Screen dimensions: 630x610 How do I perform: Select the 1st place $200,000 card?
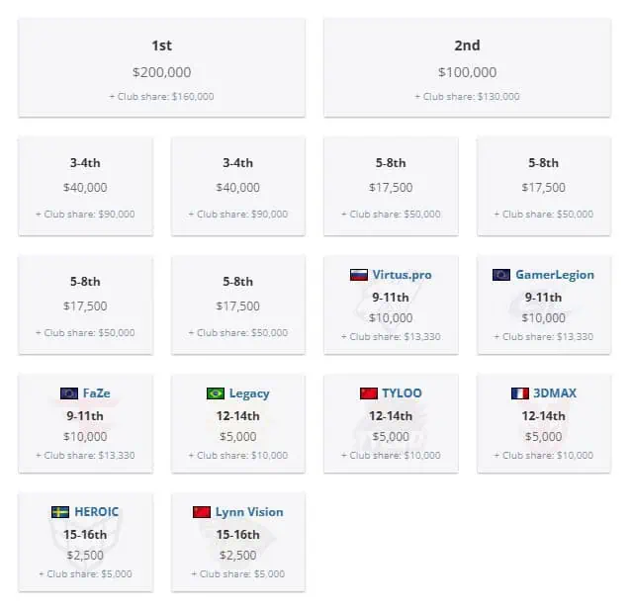point(162,68)
